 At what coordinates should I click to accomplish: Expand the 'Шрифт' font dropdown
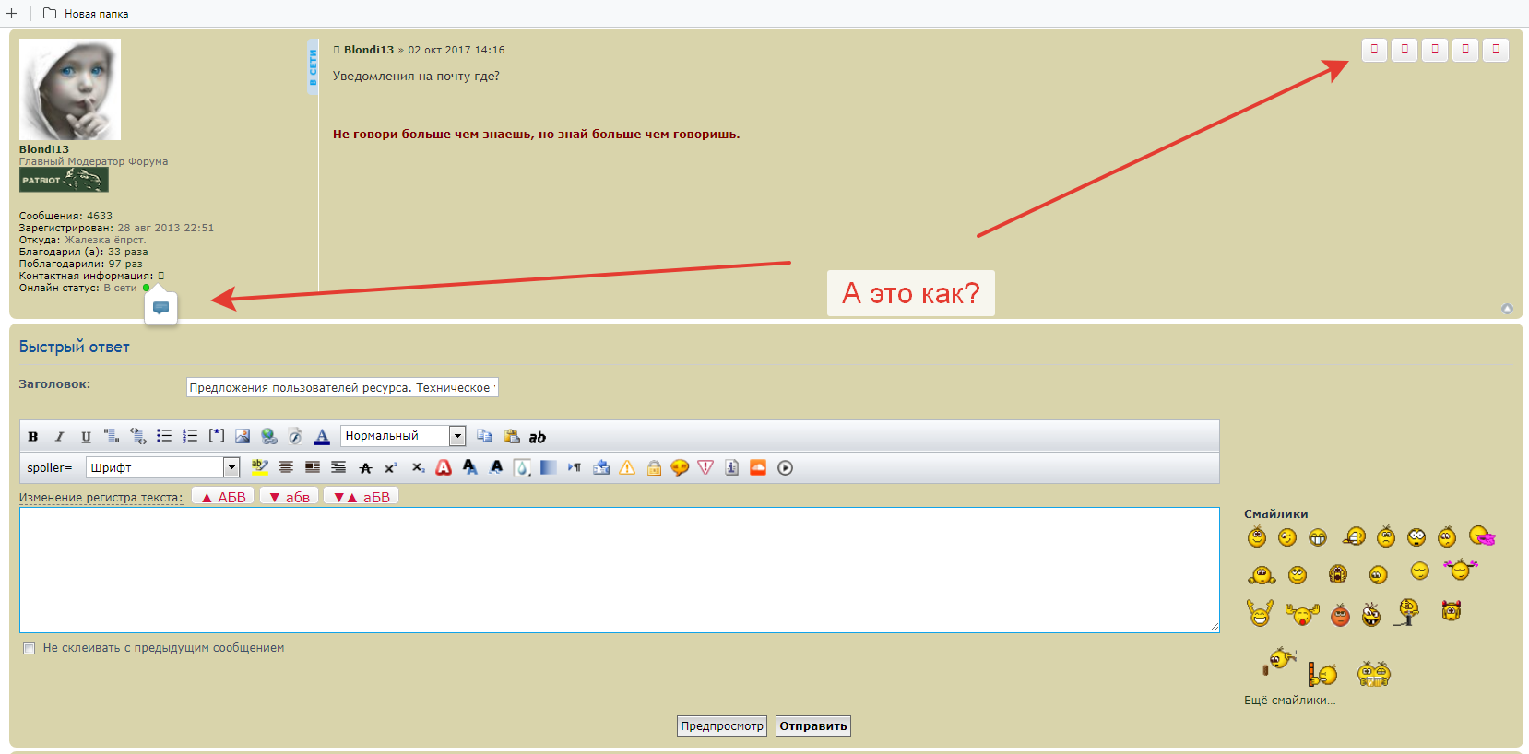pyautogui.click(x=231, y=468)
